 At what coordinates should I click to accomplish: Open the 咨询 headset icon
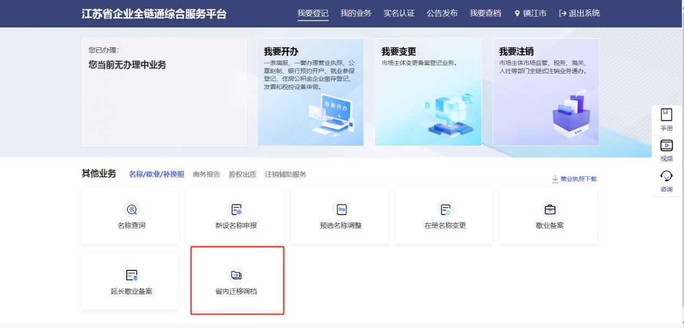point(667,175)
